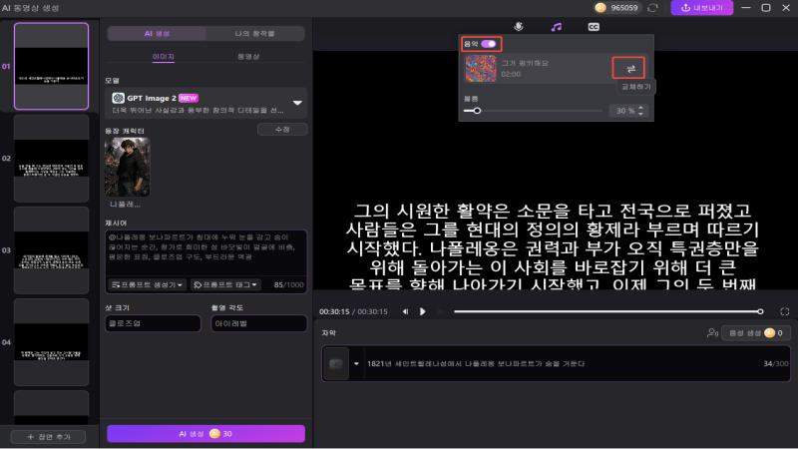Screen dimensions: 798x449
Task: Open the music note panel
Action: (x=557, y=27)
